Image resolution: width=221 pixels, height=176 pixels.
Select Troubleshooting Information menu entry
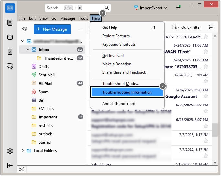click(x=127, y=92)
